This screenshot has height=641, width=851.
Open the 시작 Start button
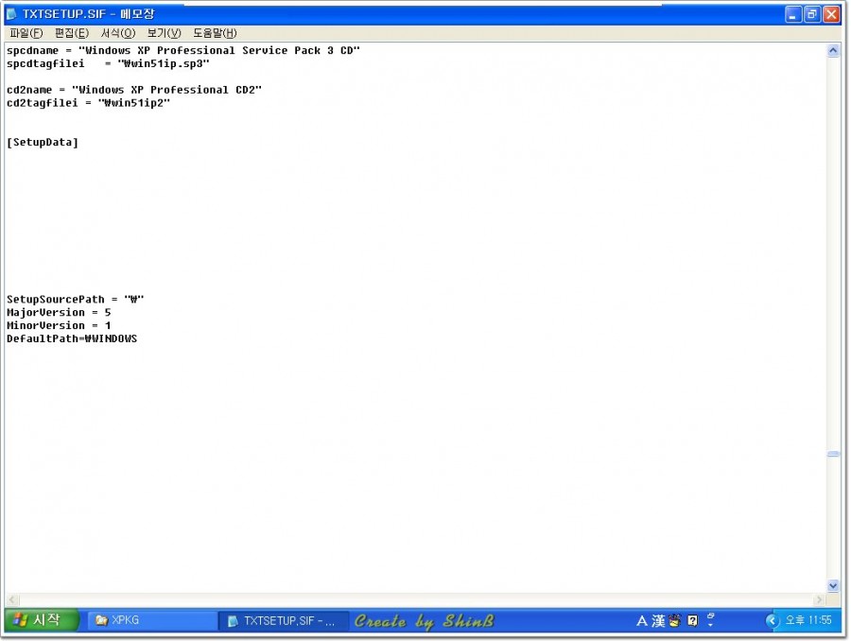42,620
